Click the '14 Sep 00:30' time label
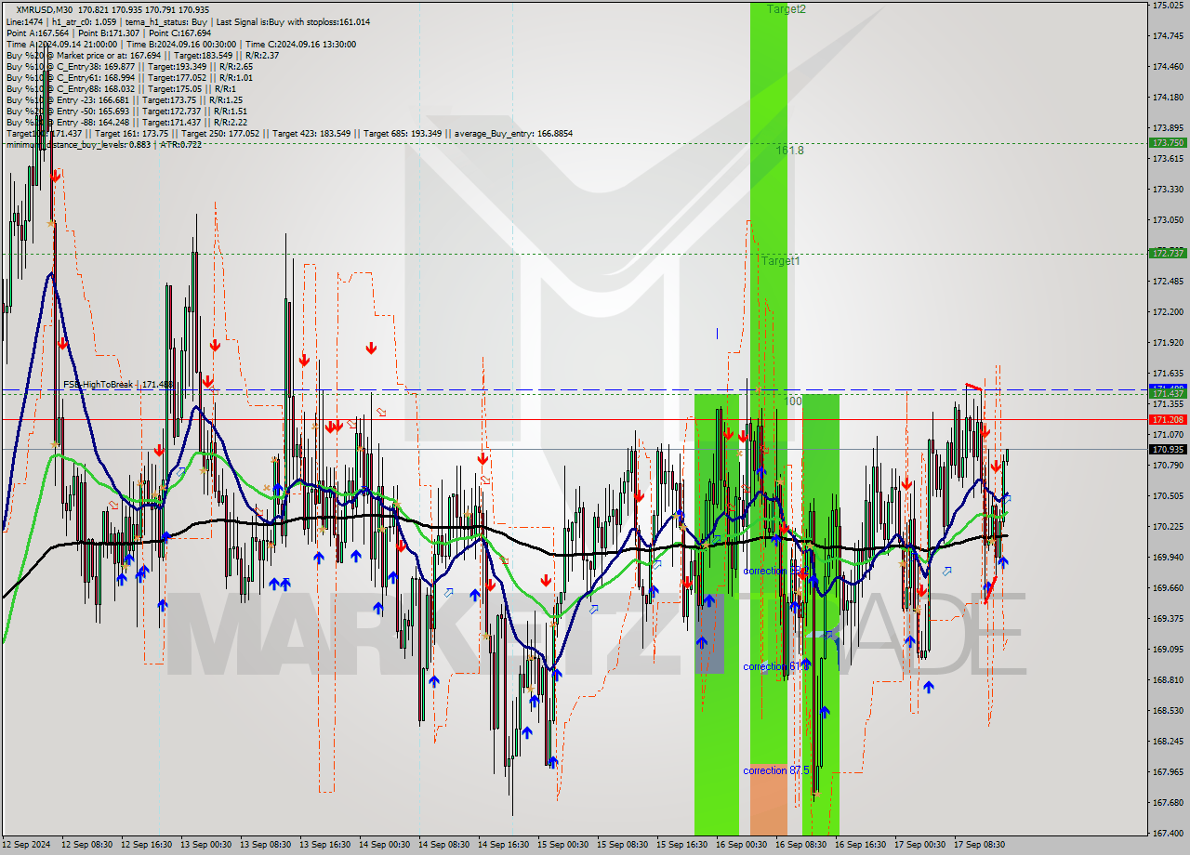The width and height of the screenshot is (1190, 855). click(385, 845)
